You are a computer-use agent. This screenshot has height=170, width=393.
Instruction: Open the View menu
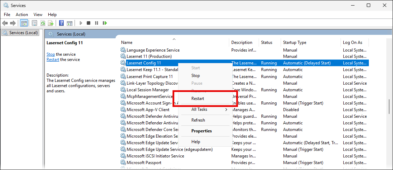(x=38, y=15)
